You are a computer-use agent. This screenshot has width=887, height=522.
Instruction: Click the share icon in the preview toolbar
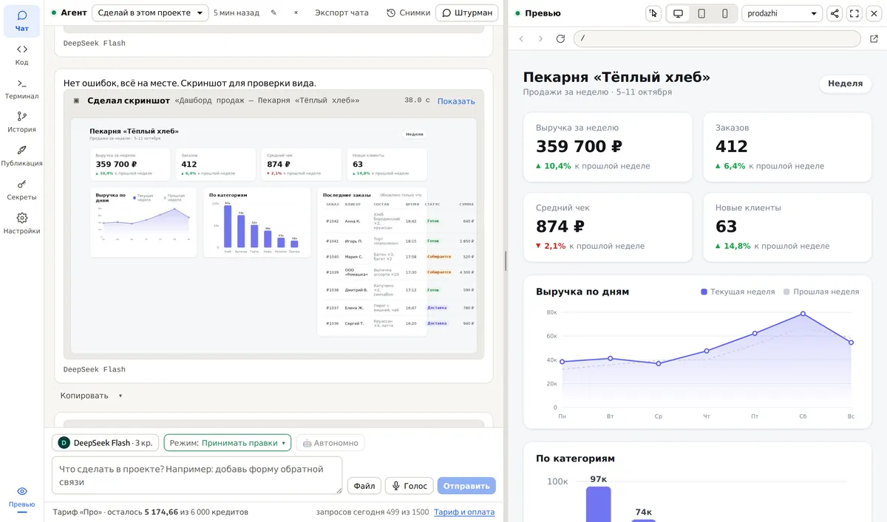pos(834,13)
